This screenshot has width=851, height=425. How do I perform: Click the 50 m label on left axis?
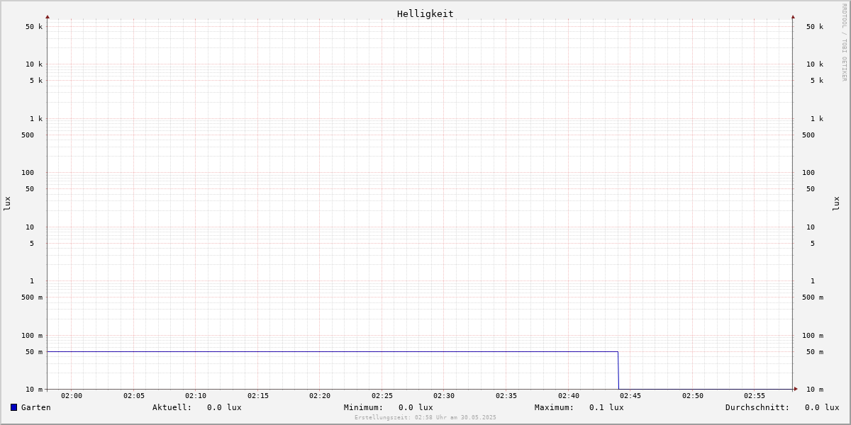34,352
